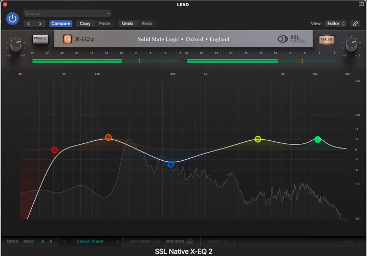Select the yellow EQ band node
The height and width of the screenshot is (256, 367).
(257, 139)
